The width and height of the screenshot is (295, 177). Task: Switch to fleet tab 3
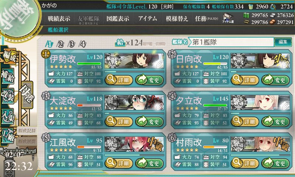(72, 44)
